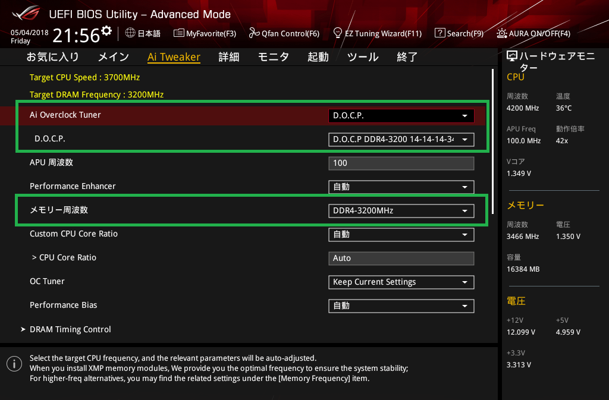This screenshot has height=400, width=609.
Task: Click the Qfan Control fan icon
Action: 254,33
